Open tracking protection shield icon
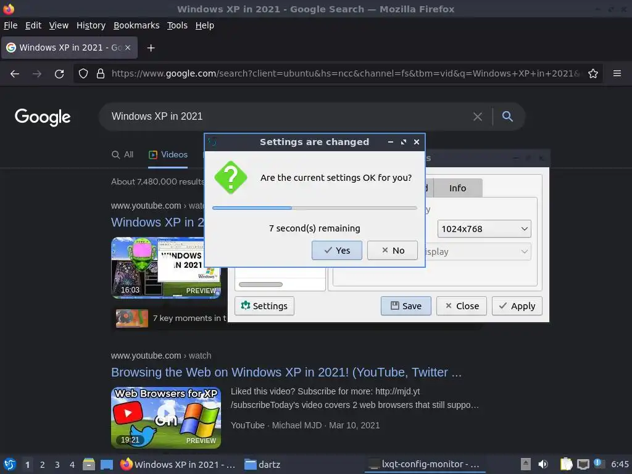 83,74
